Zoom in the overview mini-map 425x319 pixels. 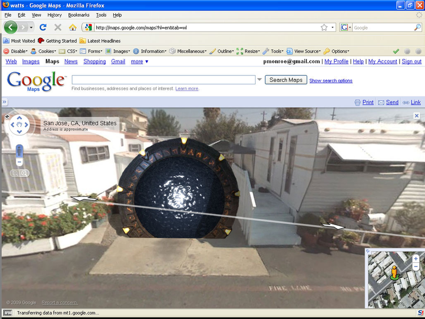pyautogui.click(x=416, y=258)
